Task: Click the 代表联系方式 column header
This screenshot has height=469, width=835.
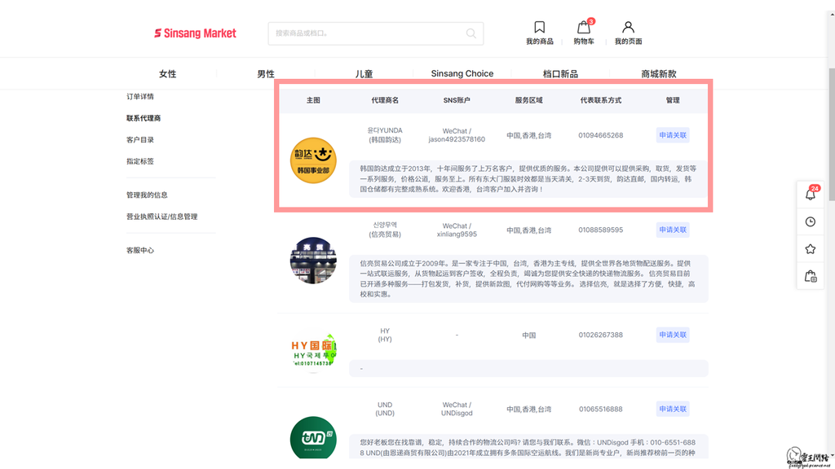Action: coord(601,100)
